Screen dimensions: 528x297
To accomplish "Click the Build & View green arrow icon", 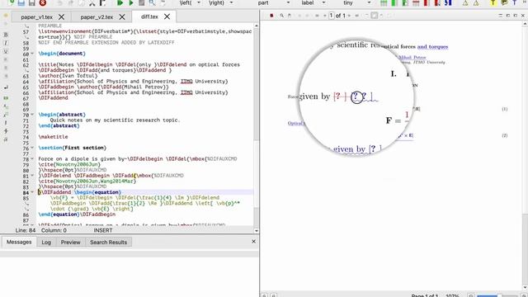I will 120,2.
